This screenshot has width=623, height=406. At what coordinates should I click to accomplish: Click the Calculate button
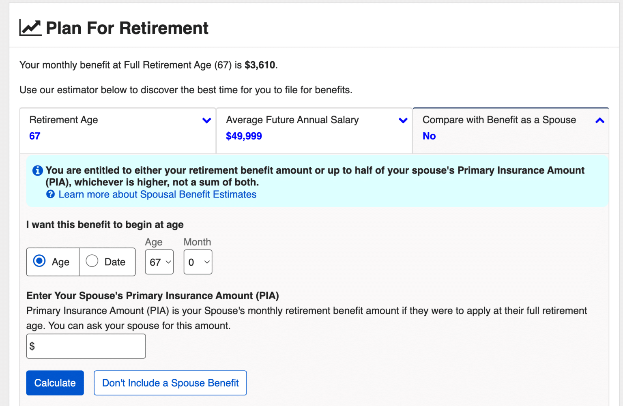[55, 382]
